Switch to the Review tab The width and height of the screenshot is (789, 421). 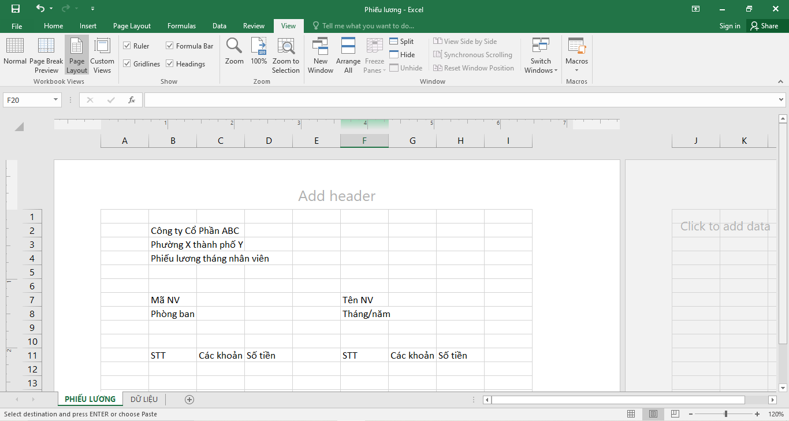click(x=254, y=26)
